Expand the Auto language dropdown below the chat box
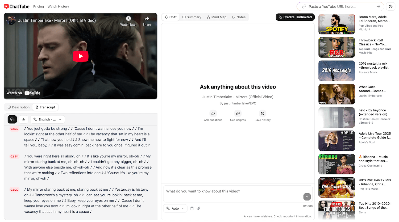Screen dimensions: 399x222 pos(175,208)
